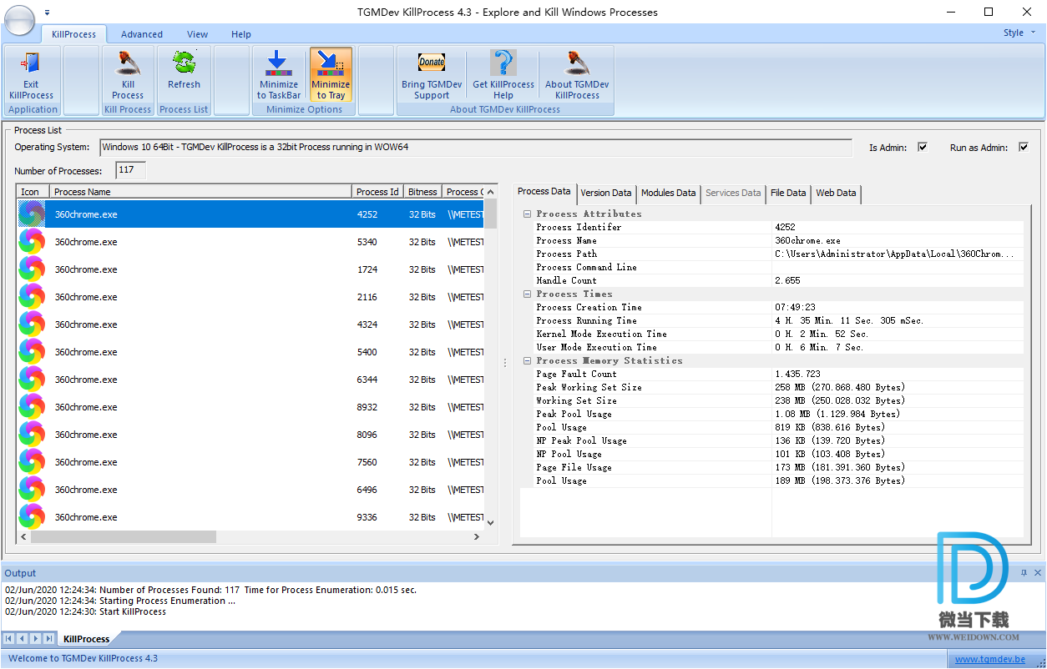1047x669 pixels.
Task: Open the www.tgmdev.be link
Action: coord(989,659)
